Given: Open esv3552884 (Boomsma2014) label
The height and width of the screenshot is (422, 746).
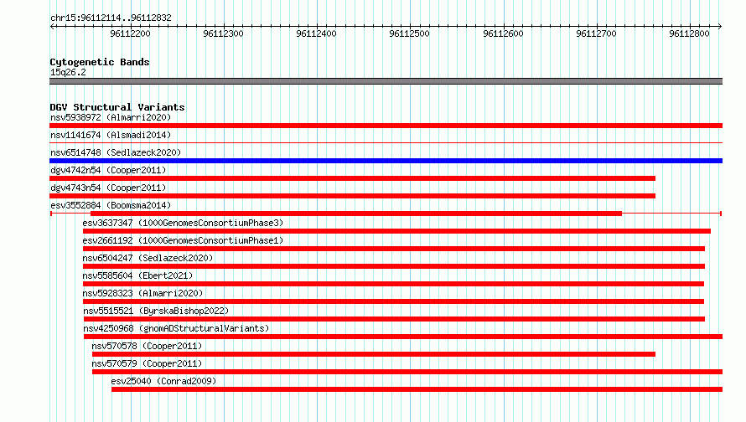Looking at the screenshot, I should point(111,205).
